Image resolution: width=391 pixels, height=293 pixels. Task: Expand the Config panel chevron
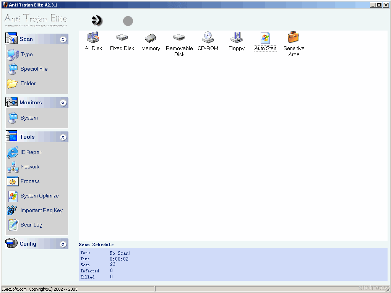coord(63,244)
